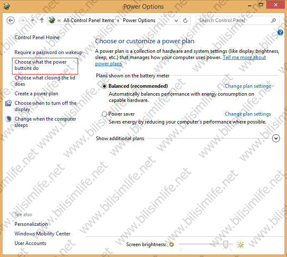Close the Power Options window

pyautogui.click(x=275, y=5)
